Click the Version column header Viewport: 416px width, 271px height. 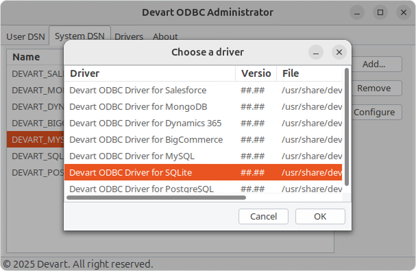pyautogui.click(x=256, y=73)
